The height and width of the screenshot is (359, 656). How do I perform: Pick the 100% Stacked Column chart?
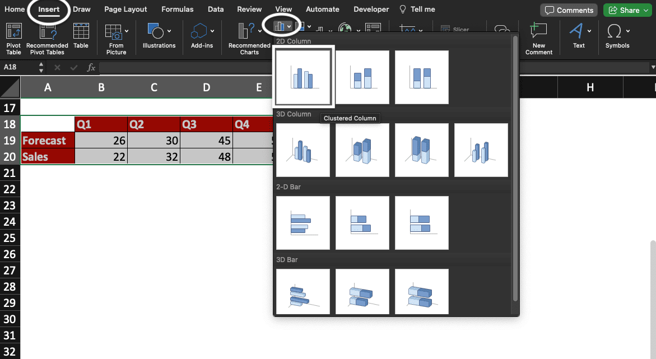tap(421, 77)
